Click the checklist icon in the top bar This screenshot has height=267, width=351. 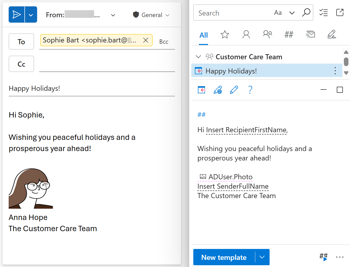point(323,12)
